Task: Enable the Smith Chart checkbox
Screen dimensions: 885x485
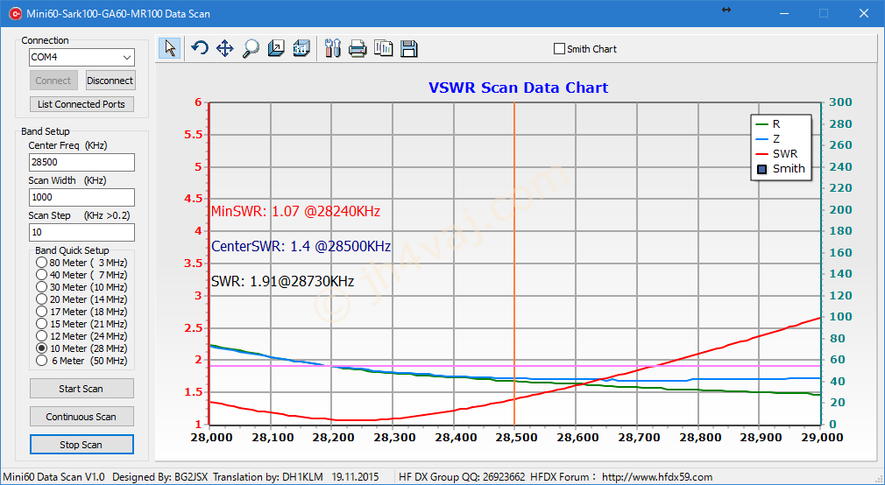Action: 559,49
